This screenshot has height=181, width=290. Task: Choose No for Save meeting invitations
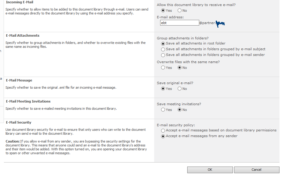pyautogui.click(x=180, y=110)
